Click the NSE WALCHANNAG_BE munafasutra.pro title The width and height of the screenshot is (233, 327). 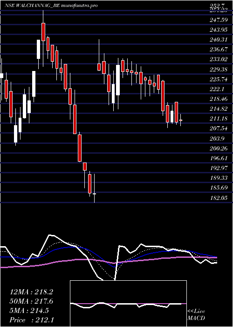point(51,6)
